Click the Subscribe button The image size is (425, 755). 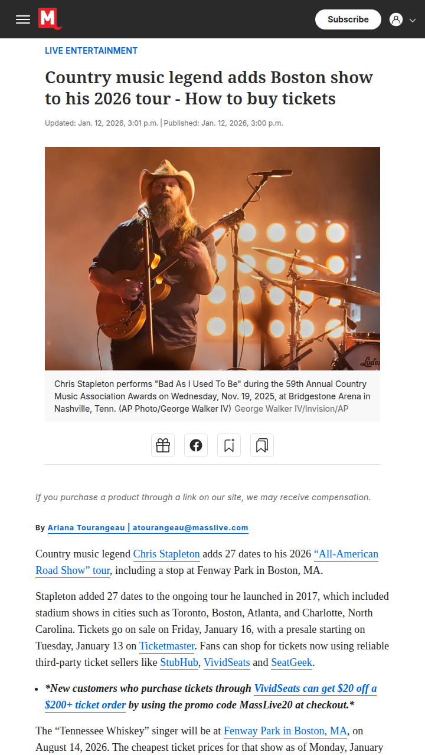click(x=348, y=19)
